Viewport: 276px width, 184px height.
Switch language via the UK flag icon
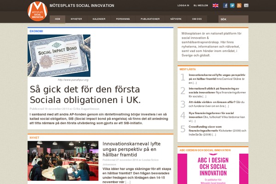pyautogui.click(x=215, y=6)
